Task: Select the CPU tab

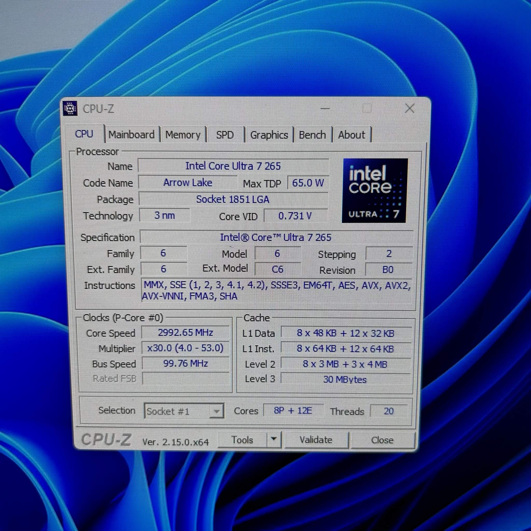Action: pyautogui.click(x=84, y=134)
